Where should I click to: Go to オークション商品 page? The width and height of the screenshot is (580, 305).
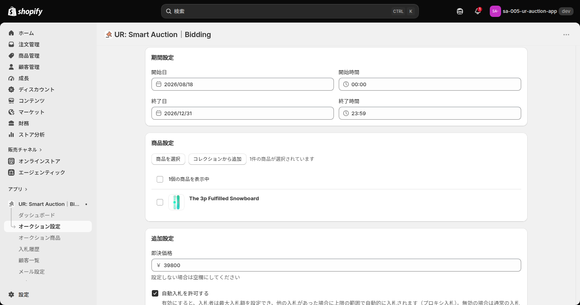click(x=39, y=238)
